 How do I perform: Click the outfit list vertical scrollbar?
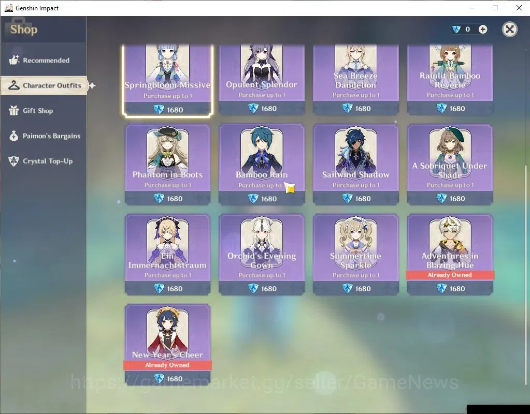click(525, 275)
